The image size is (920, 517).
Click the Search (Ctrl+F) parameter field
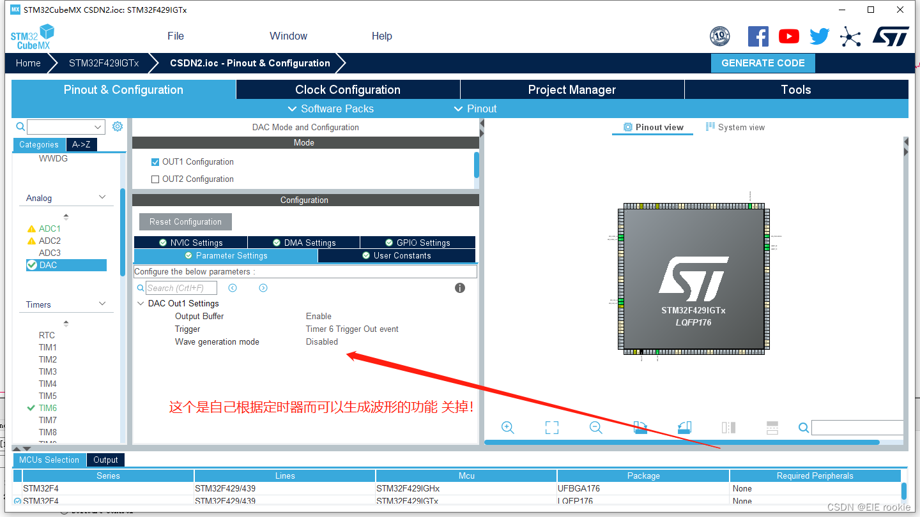tap(182, 287)
